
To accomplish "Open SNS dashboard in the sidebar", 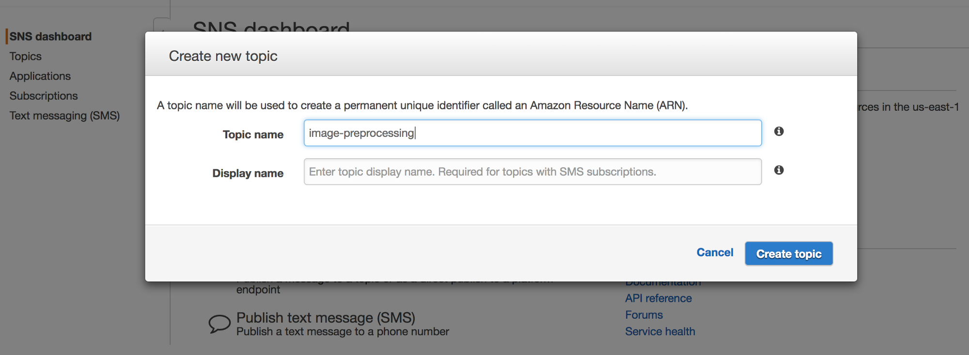I will [x=50, y=37].
